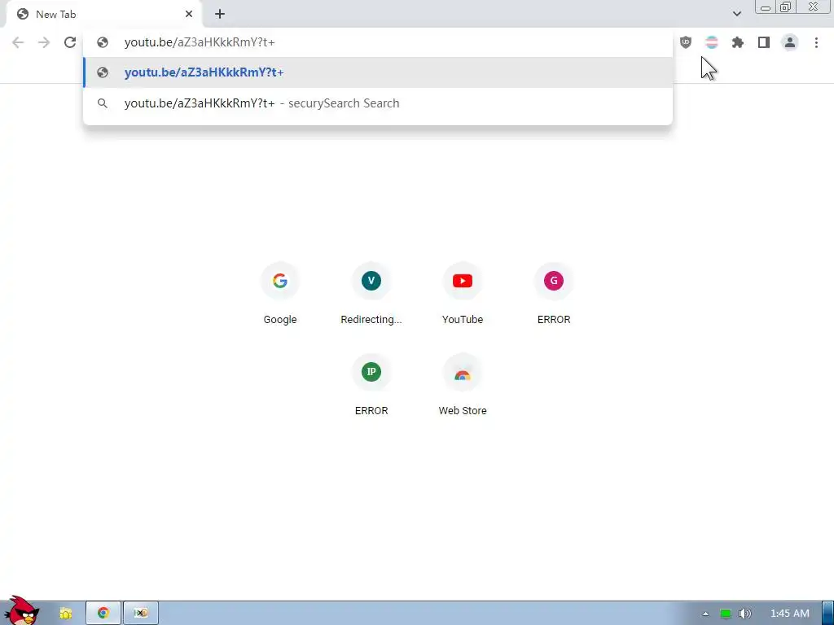The image size is (834, 625).
Task: Open a new tab with plus button
Action: (x=220, y=14)
